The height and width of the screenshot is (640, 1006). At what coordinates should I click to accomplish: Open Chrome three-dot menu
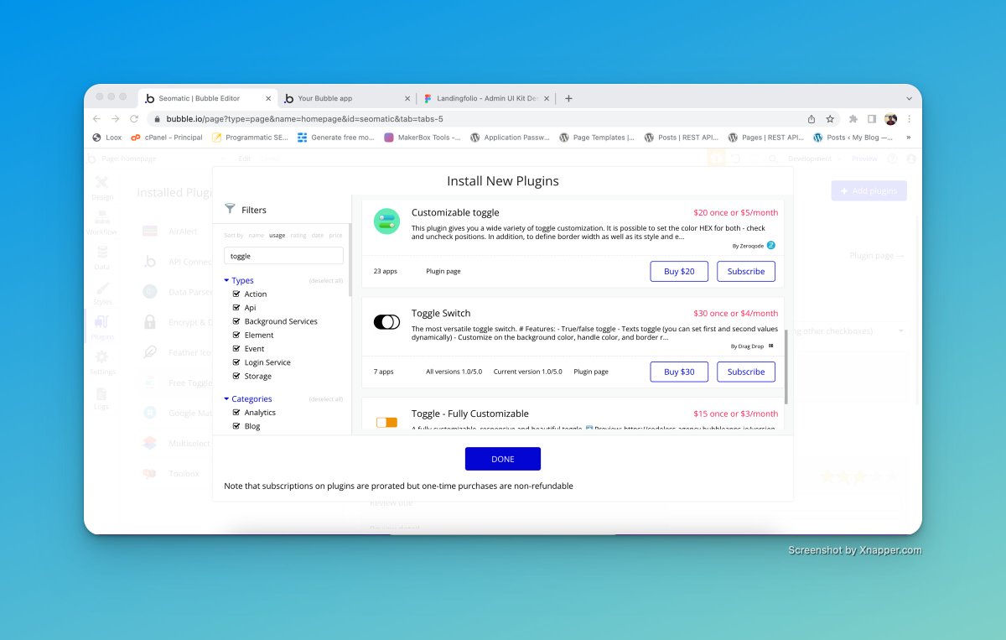tap(910, 119)
